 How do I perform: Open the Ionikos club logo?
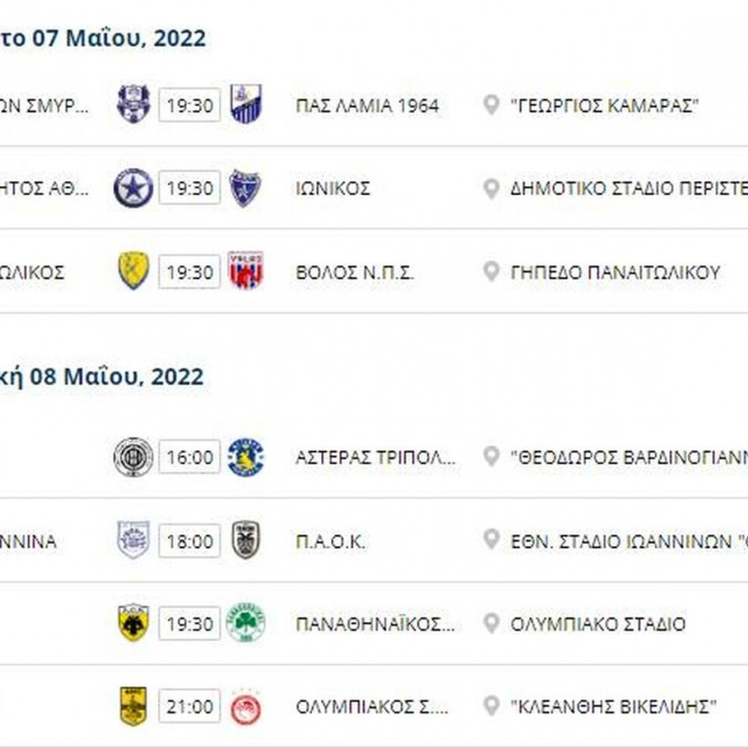[246, 189]
